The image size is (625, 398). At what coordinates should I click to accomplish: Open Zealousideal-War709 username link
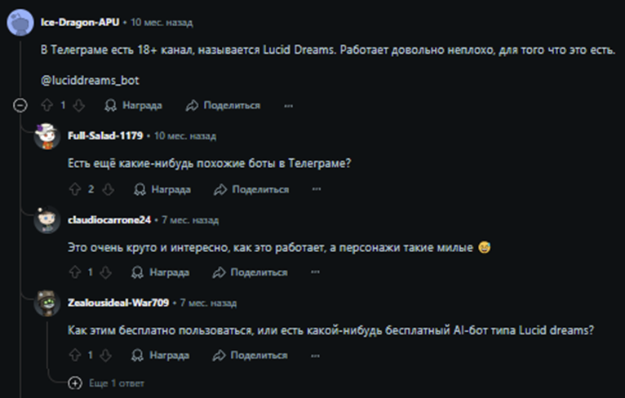[x=118, y=303]
